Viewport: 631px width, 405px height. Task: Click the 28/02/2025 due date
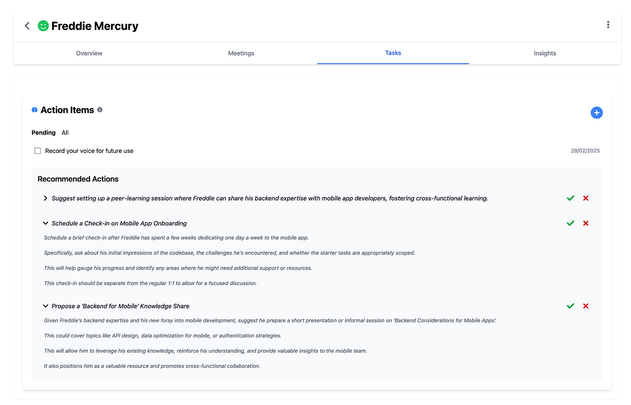(x=585, y=151)
